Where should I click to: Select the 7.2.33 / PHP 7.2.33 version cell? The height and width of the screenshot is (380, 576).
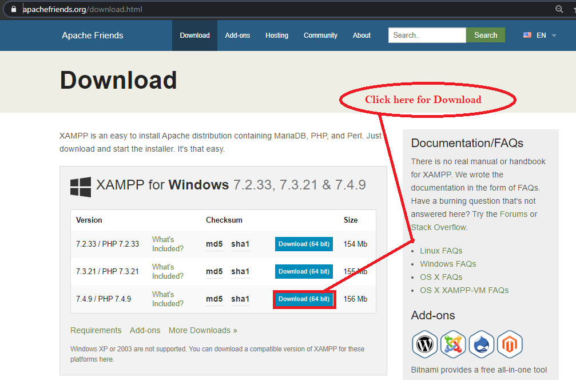108,244
